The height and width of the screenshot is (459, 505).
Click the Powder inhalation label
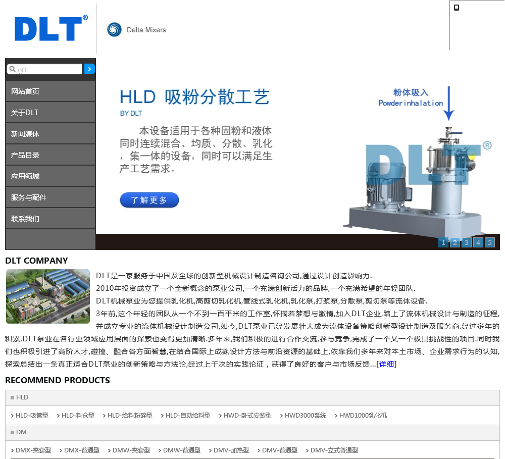(411, 103)
